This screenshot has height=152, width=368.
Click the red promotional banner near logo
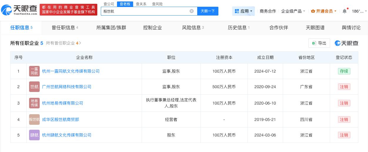(68, 10)
